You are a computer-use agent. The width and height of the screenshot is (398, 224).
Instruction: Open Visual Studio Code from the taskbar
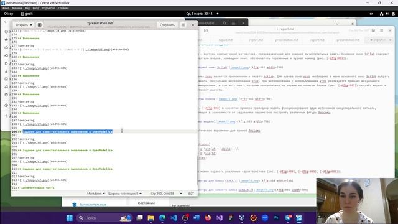pyautogui.click(x=174, y=218)
